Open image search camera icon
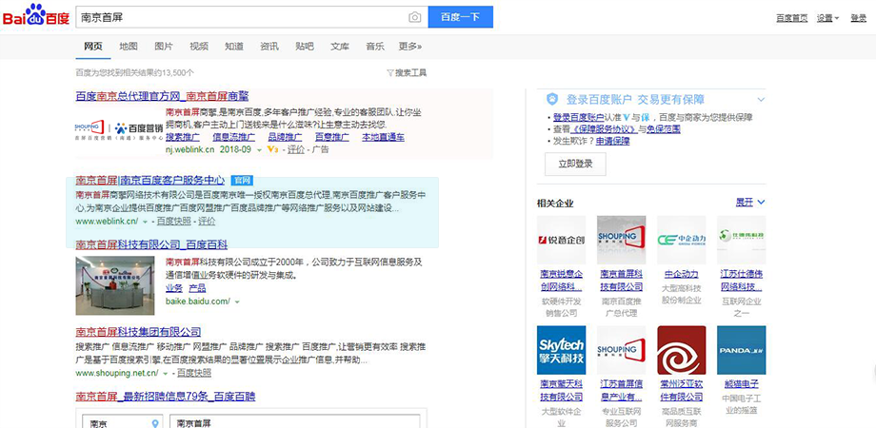 [x=414, y=17]
